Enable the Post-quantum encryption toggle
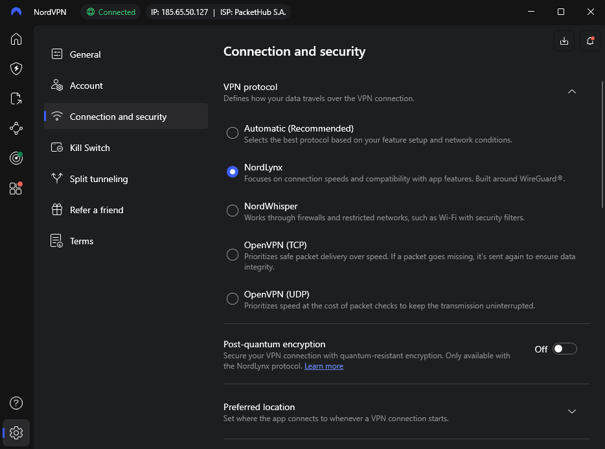 pos(564,349)
